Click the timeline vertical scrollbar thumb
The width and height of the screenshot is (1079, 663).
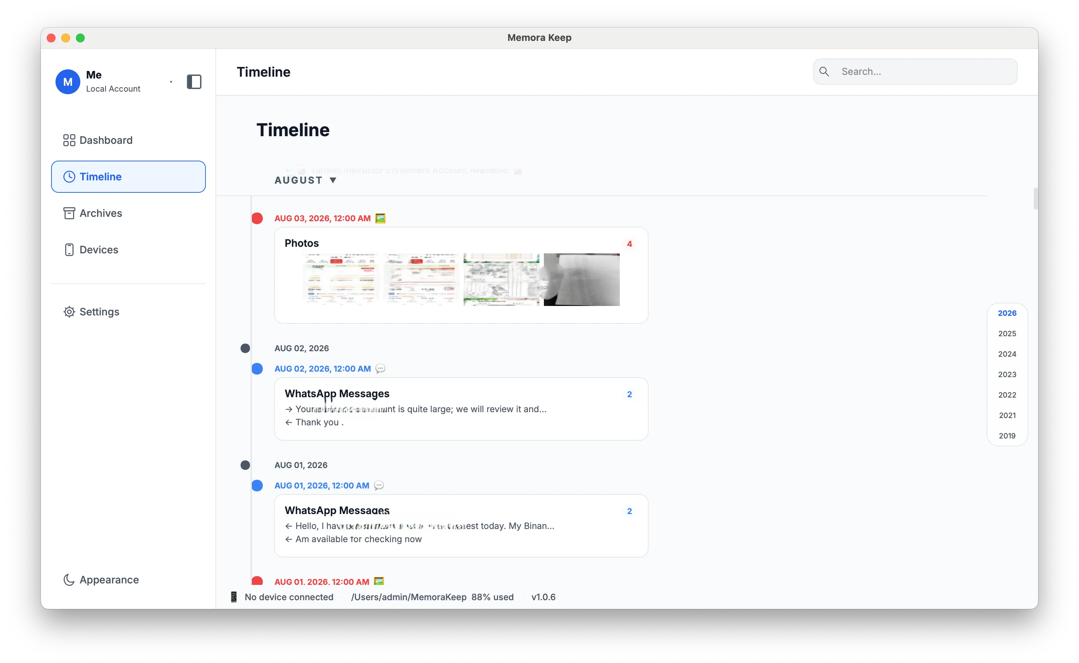pyautogui.click(x=1035, y=199)
